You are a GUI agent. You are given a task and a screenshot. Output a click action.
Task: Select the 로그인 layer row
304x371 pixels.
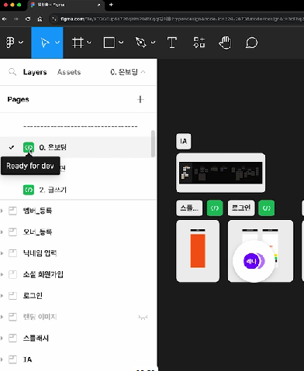point(78,296)
